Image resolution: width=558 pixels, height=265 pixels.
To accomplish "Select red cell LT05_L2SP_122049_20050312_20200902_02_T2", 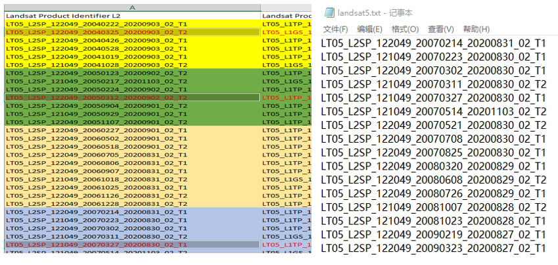I will (132, 97).
